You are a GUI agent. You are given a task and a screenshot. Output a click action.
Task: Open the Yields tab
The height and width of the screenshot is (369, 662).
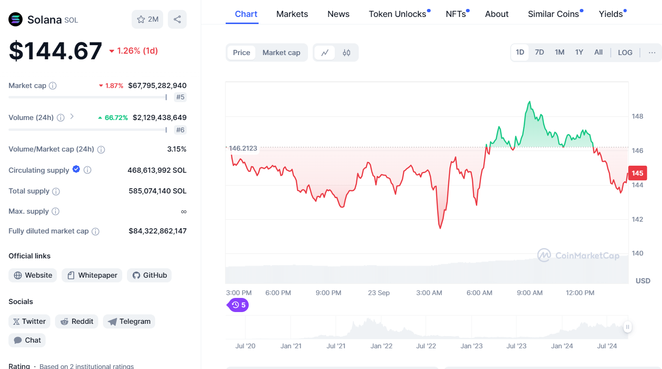611,14
